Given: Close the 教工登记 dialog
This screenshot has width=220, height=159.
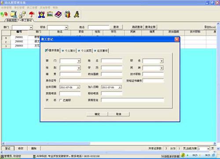Looking at the screenshot, I should coord(177,39).
